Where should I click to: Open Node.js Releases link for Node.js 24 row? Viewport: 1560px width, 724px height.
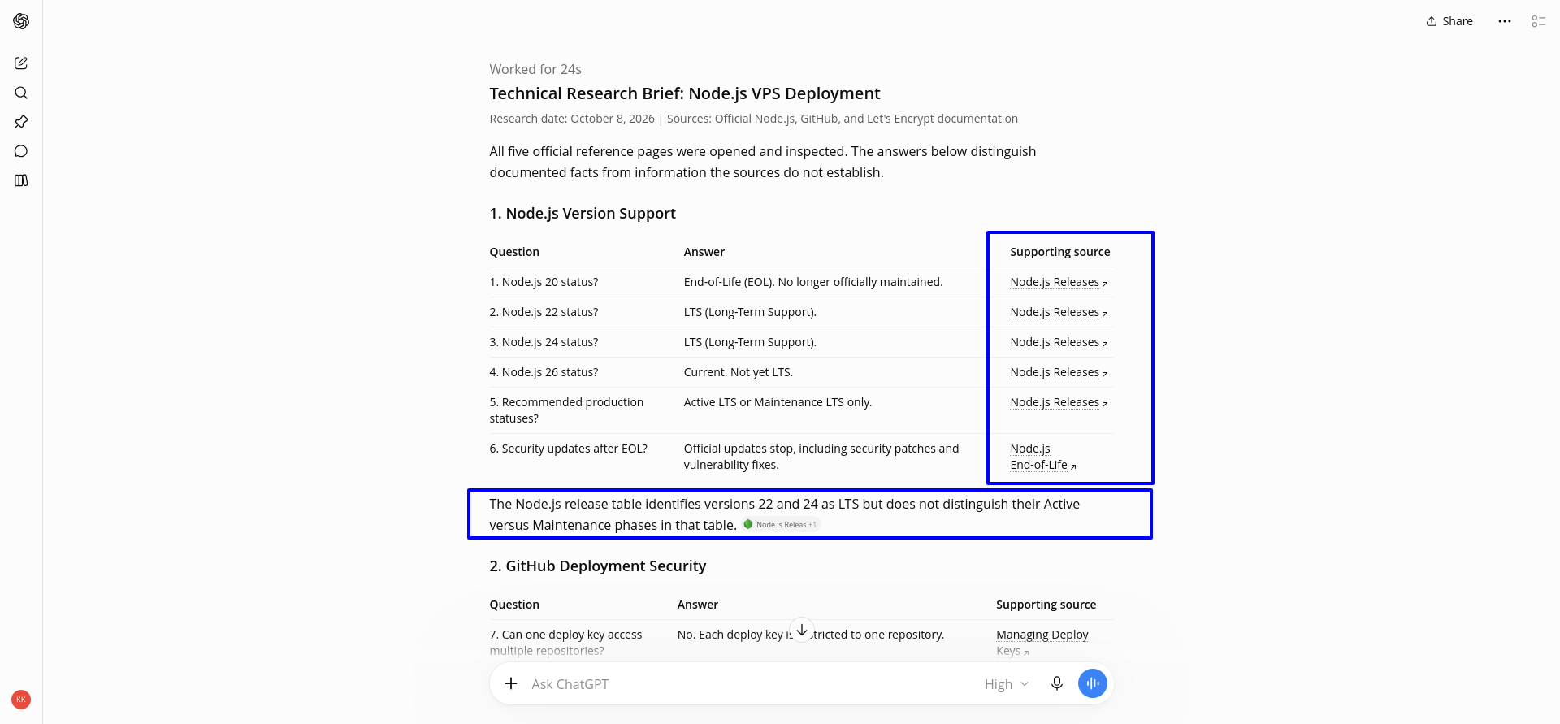click(1059, 342)
